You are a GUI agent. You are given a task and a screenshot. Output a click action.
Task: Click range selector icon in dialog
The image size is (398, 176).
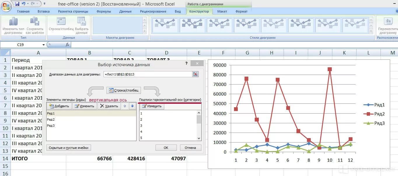click(195, 74)
